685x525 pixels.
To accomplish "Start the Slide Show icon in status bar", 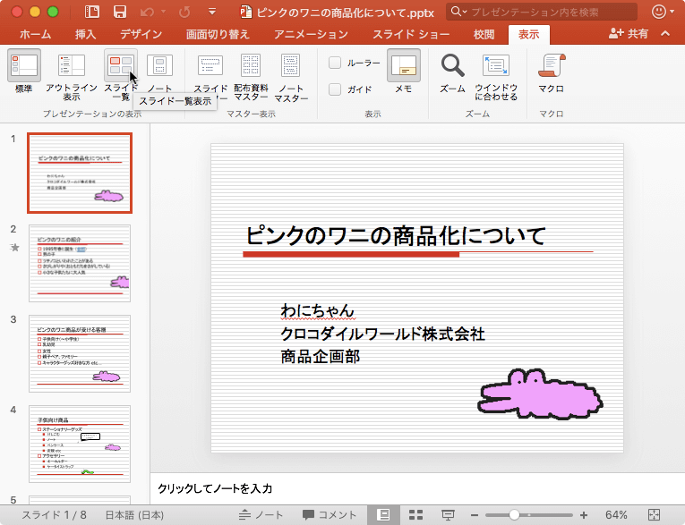I will click(448, 515).
